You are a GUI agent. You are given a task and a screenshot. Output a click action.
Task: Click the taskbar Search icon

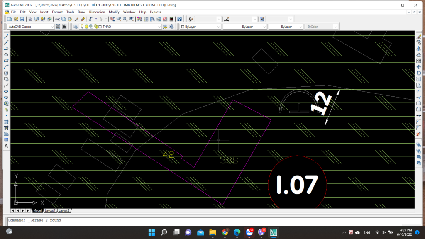(164, 232)
